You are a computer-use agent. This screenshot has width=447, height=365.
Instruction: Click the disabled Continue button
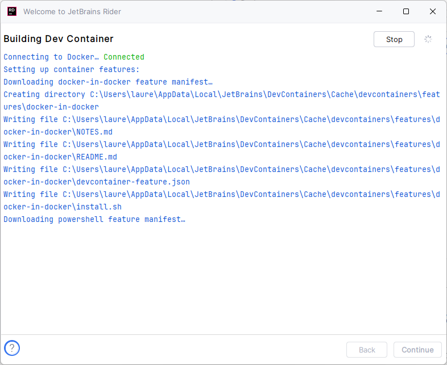pos(417,350)
